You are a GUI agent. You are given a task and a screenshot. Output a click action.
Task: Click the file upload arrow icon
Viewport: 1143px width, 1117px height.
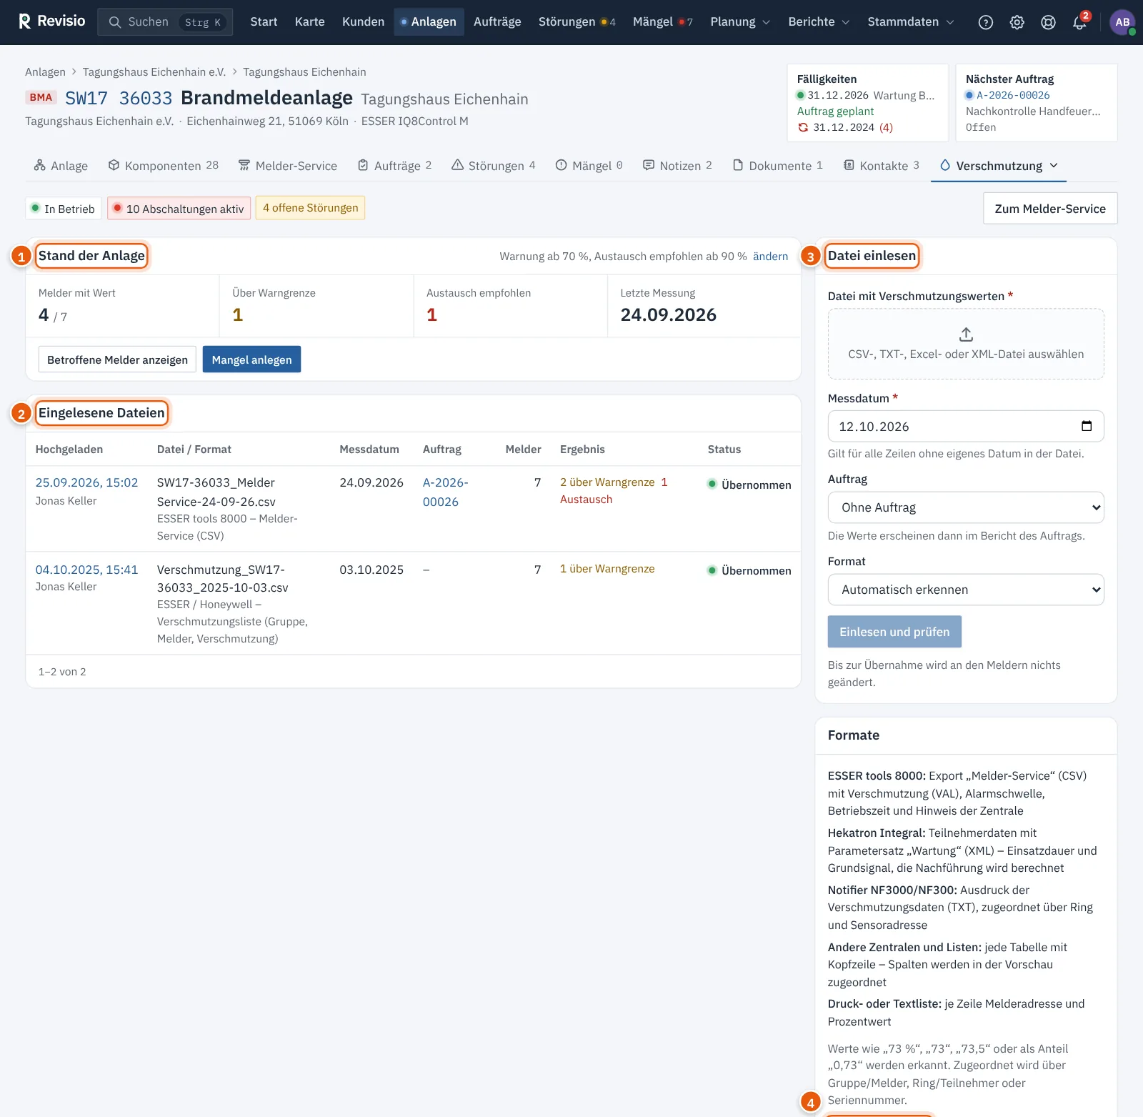(966, 334)
